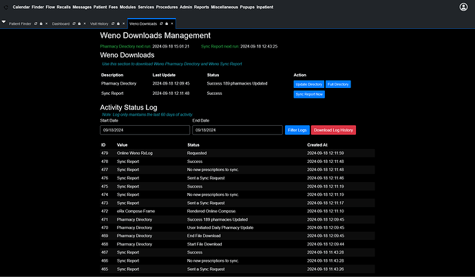Refresh the Weno Downloads tab
The width and height of the screenshot is (475, 277).
161,23
